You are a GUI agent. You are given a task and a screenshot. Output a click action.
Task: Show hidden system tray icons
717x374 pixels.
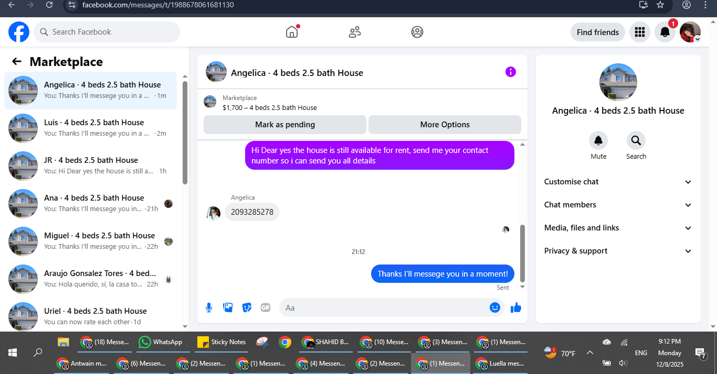[x=589, y=353]
